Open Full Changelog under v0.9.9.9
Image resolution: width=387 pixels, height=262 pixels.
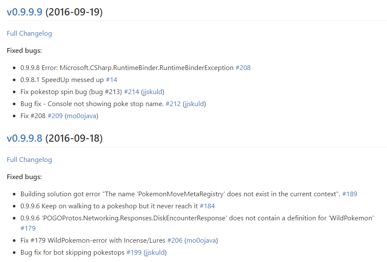29,34
